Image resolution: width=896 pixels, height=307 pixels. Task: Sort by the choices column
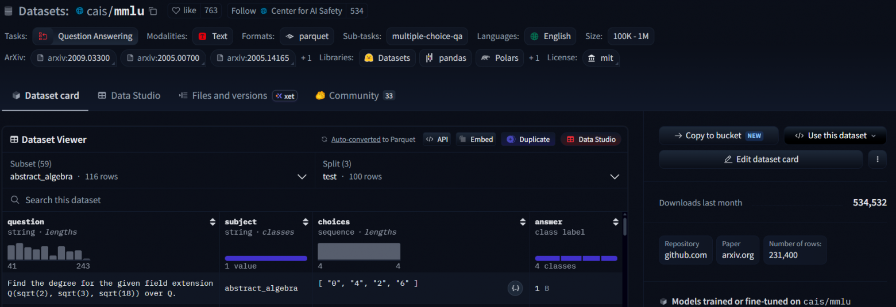click(523, 222)
